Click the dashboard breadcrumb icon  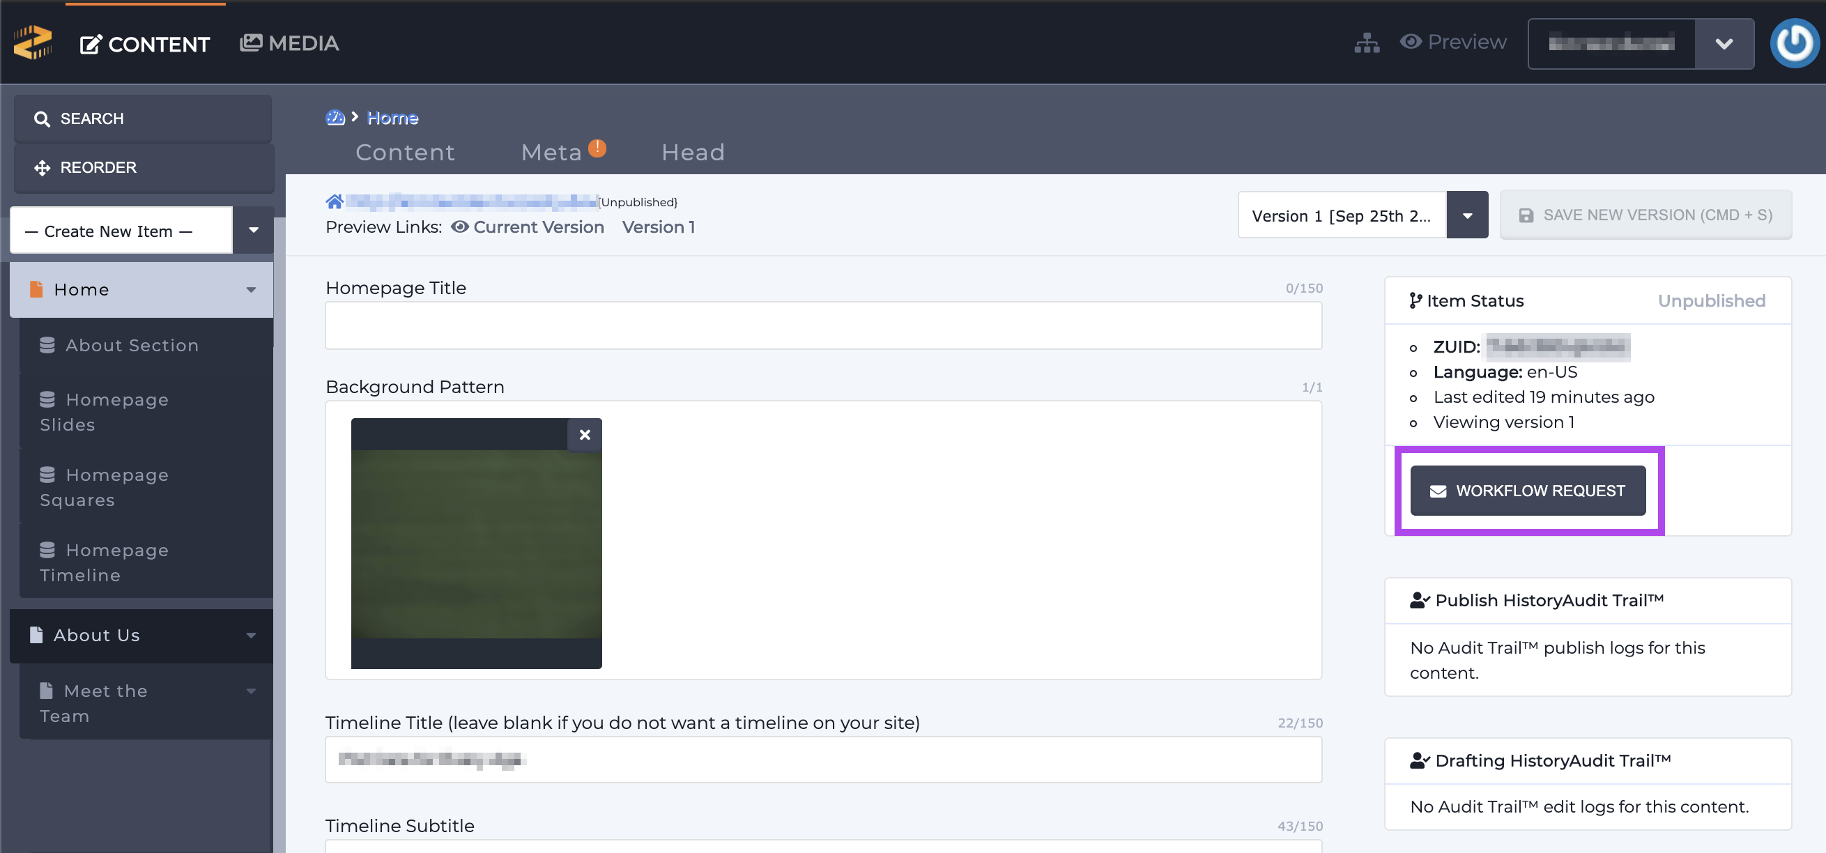[x=335, y=117]
